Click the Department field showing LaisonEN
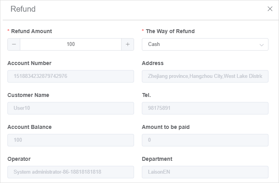The width and height of the screenshot is (279, 183). pos(205,172)
